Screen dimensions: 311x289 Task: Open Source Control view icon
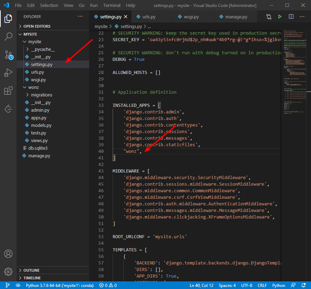tap(9, 55)
